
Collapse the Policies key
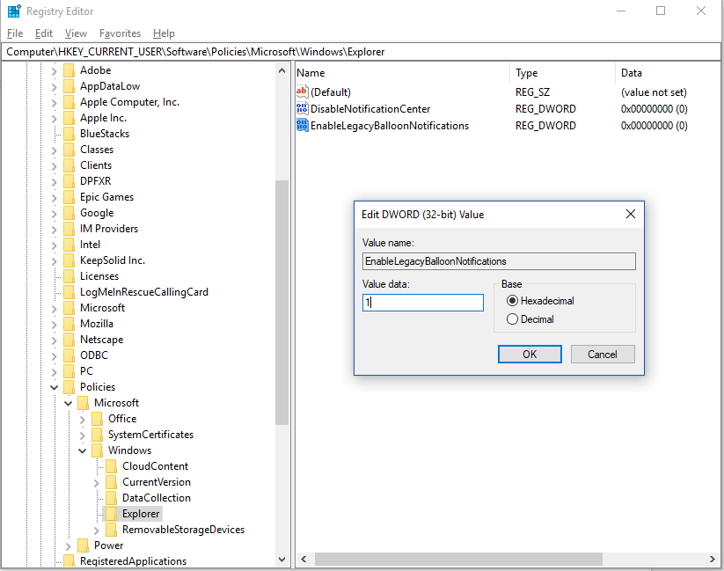click(x=55, y=387)
